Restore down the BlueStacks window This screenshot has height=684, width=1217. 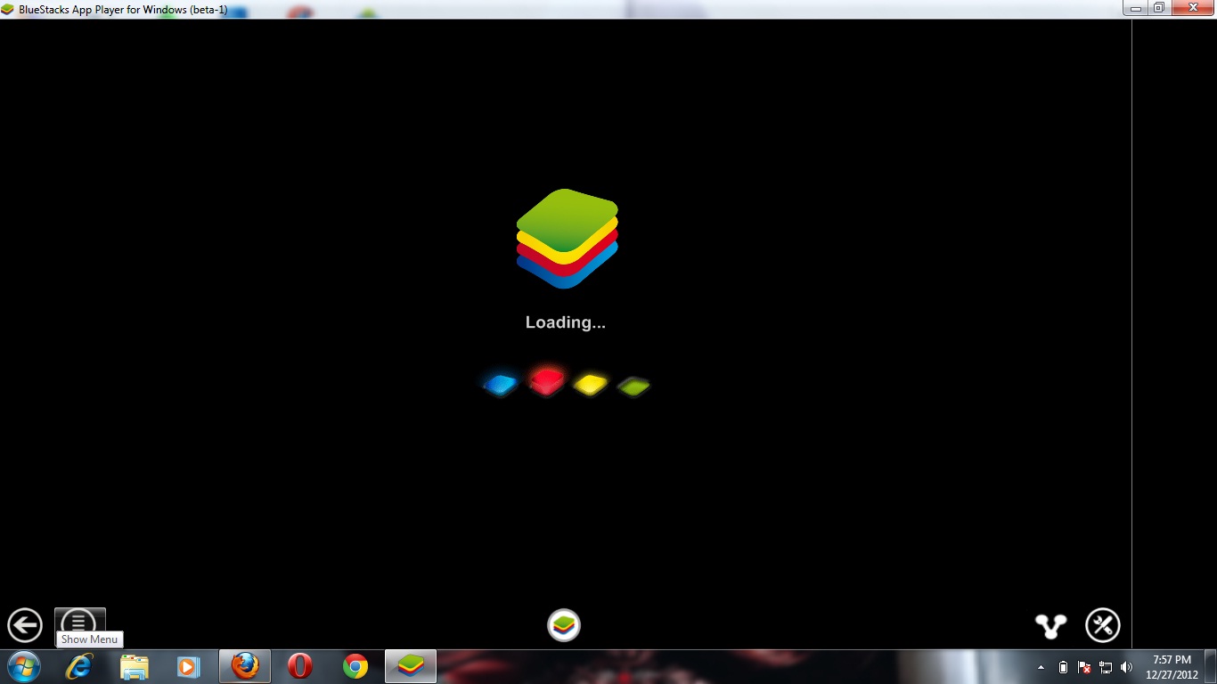[1158, 7]
